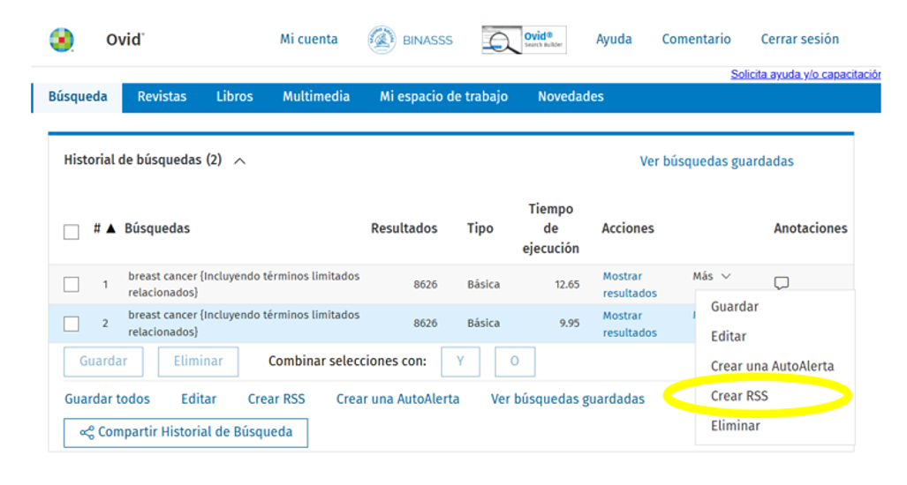This screenshot has width=907, height=485.
Task: Click Solicita ayuda y/o capacitación link
Action: pyautogui.click(x=805, y=75)
